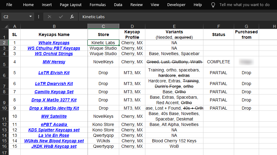Select the Greed, Lust, Gluttony, Wrath cell

[x=174, y=62]
